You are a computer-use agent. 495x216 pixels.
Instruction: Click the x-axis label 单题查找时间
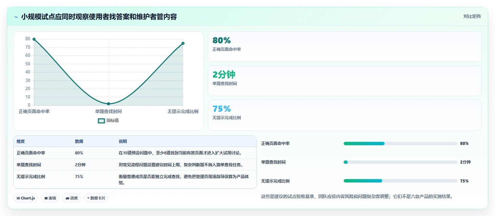click(x=108, y=111)
